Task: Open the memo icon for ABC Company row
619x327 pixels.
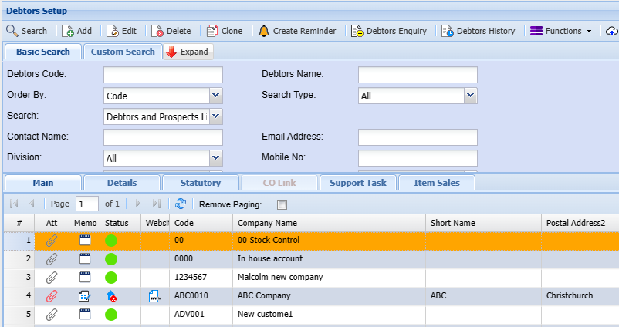Action: (85, 295)
